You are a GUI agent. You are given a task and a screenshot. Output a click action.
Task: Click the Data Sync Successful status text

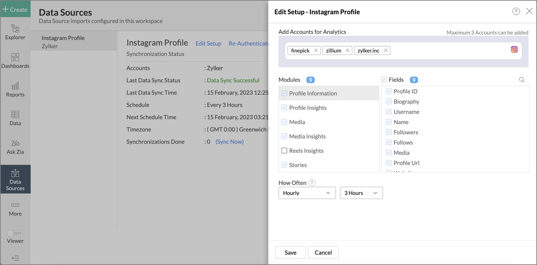click(233, 80)
